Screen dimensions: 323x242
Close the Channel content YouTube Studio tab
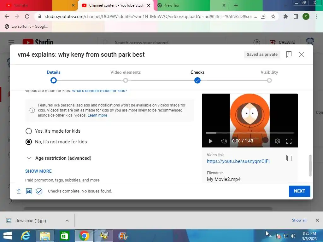(x=149, y=5)
